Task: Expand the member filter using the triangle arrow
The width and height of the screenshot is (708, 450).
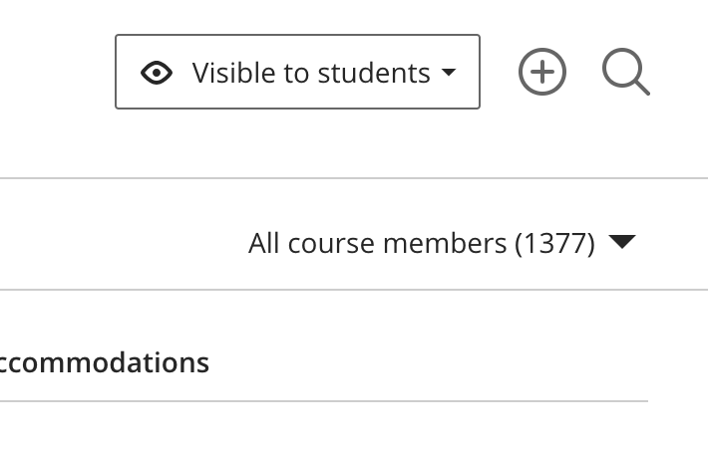Action: 622,242
